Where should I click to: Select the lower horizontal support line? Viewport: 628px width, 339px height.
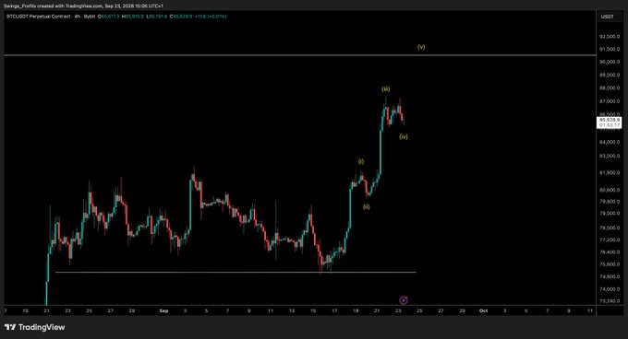pyautogui.click(x=235, y=273)
